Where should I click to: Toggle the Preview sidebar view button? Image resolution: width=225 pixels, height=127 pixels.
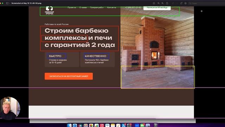[7, 3]
